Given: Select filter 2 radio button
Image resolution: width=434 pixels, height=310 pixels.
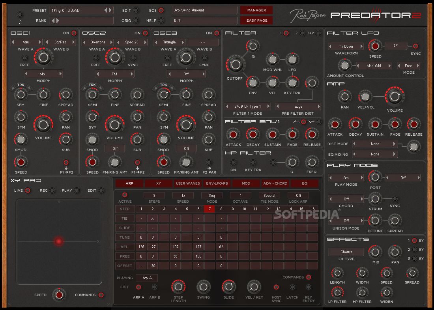Looking at the screenshot, I should tap(303, 33).
